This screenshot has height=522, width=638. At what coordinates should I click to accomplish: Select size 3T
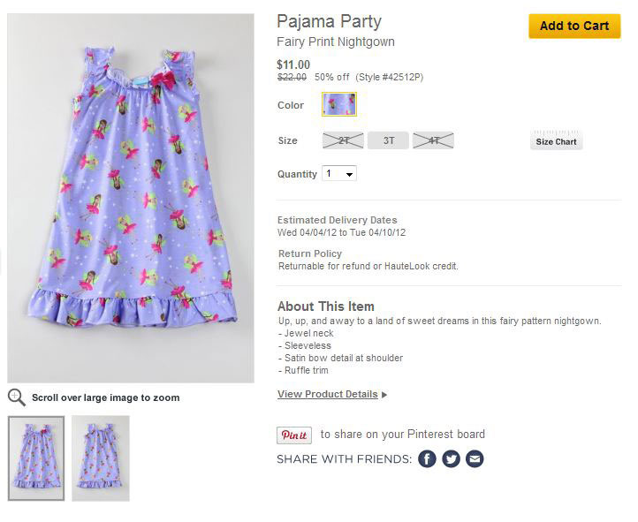pyautogui.click(x=387, y=140)
